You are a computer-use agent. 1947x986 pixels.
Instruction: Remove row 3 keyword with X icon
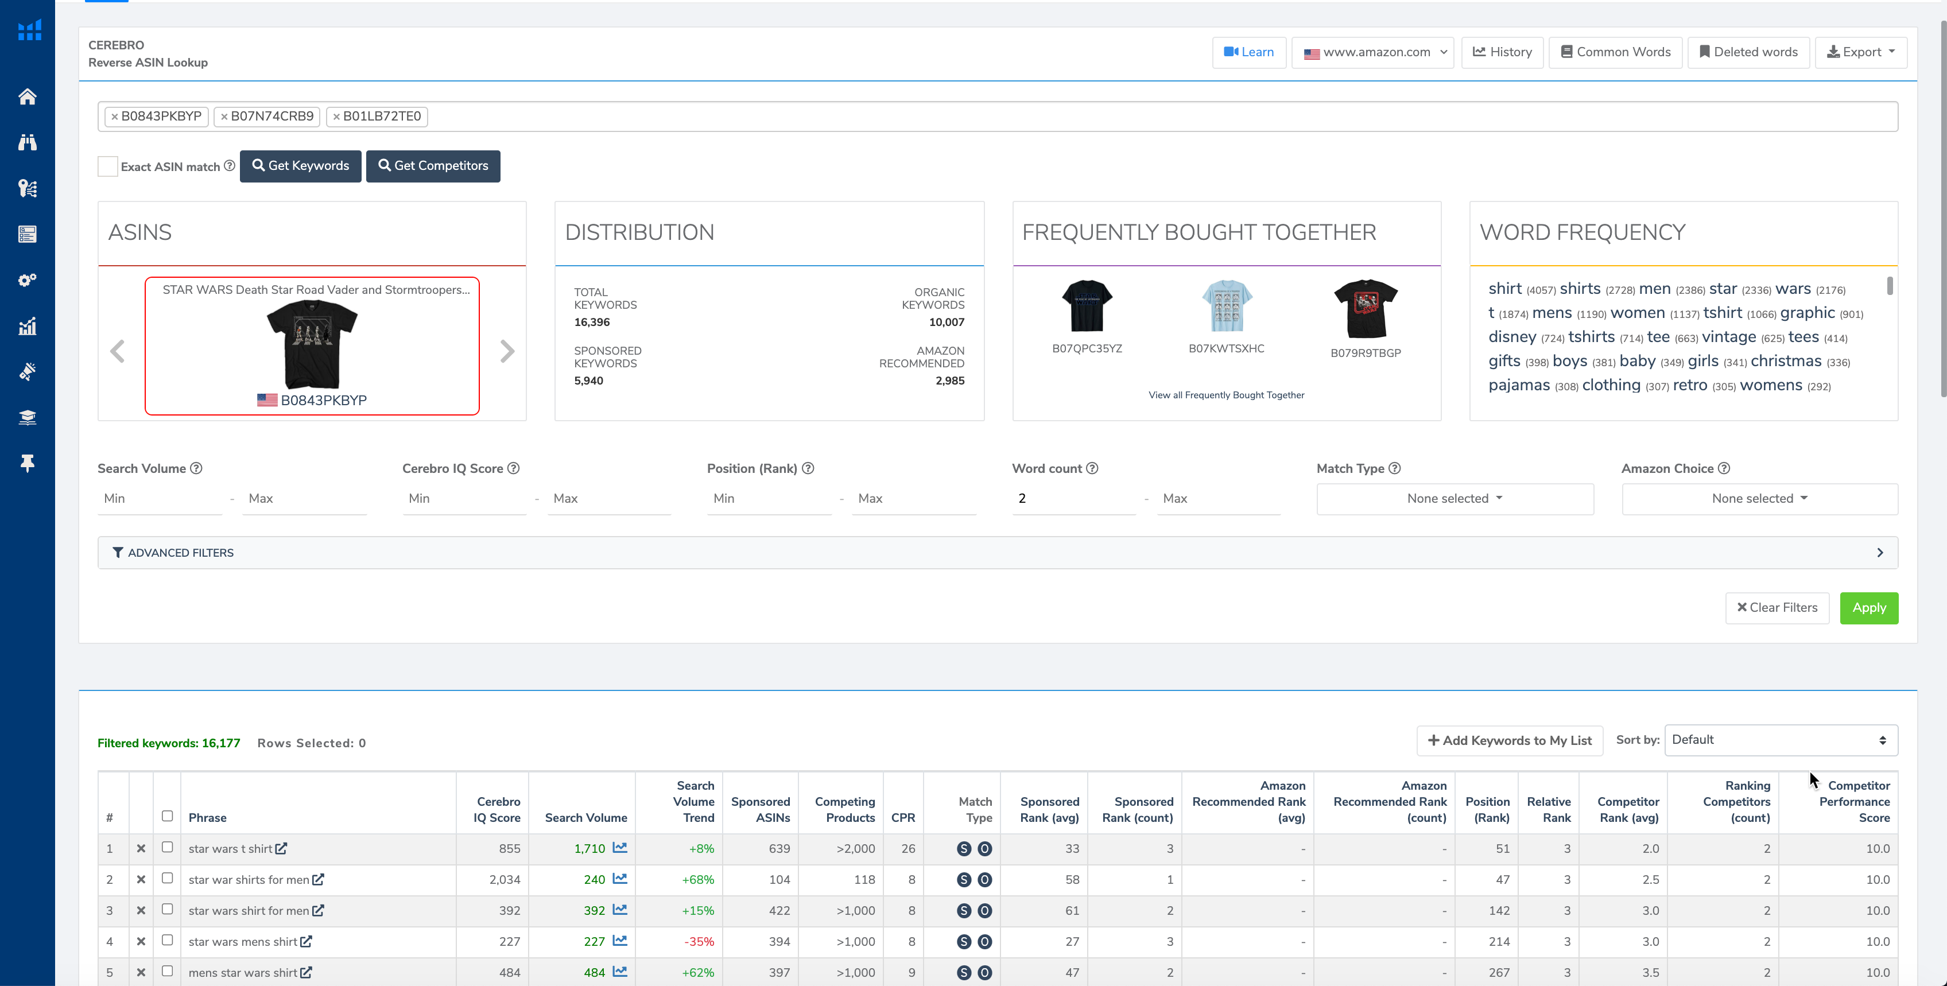point(141,910)
